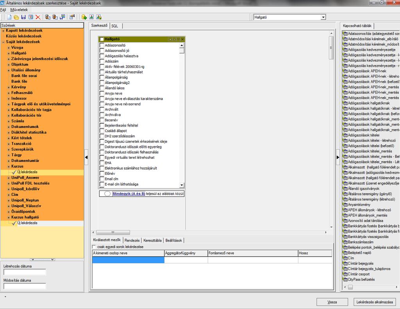The image size is (400, 309).
Task: Click the blue windows export toolbar icon
Action: click(62, 17)
